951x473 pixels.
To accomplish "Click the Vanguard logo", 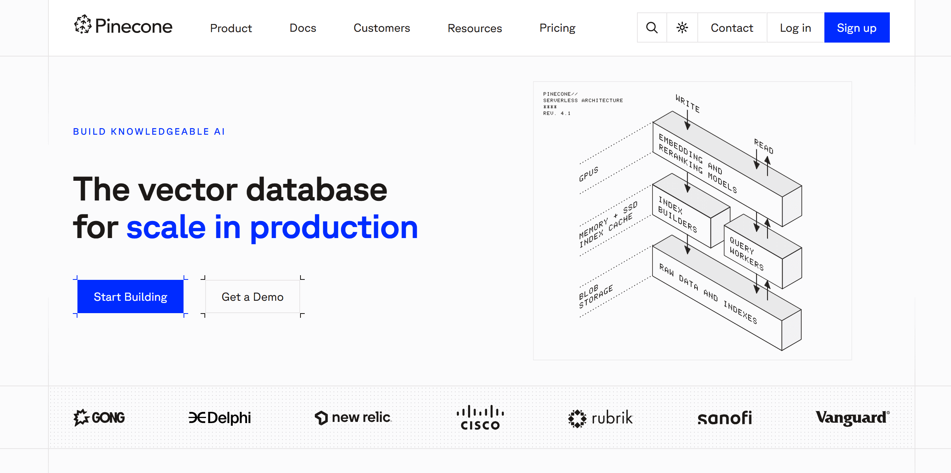I will pos(852,418).
